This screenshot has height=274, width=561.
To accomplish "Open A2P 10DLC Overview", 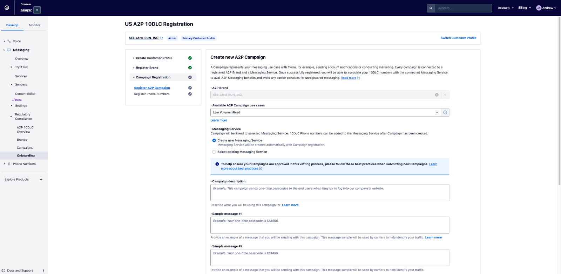I will click(x=25, y=129).
